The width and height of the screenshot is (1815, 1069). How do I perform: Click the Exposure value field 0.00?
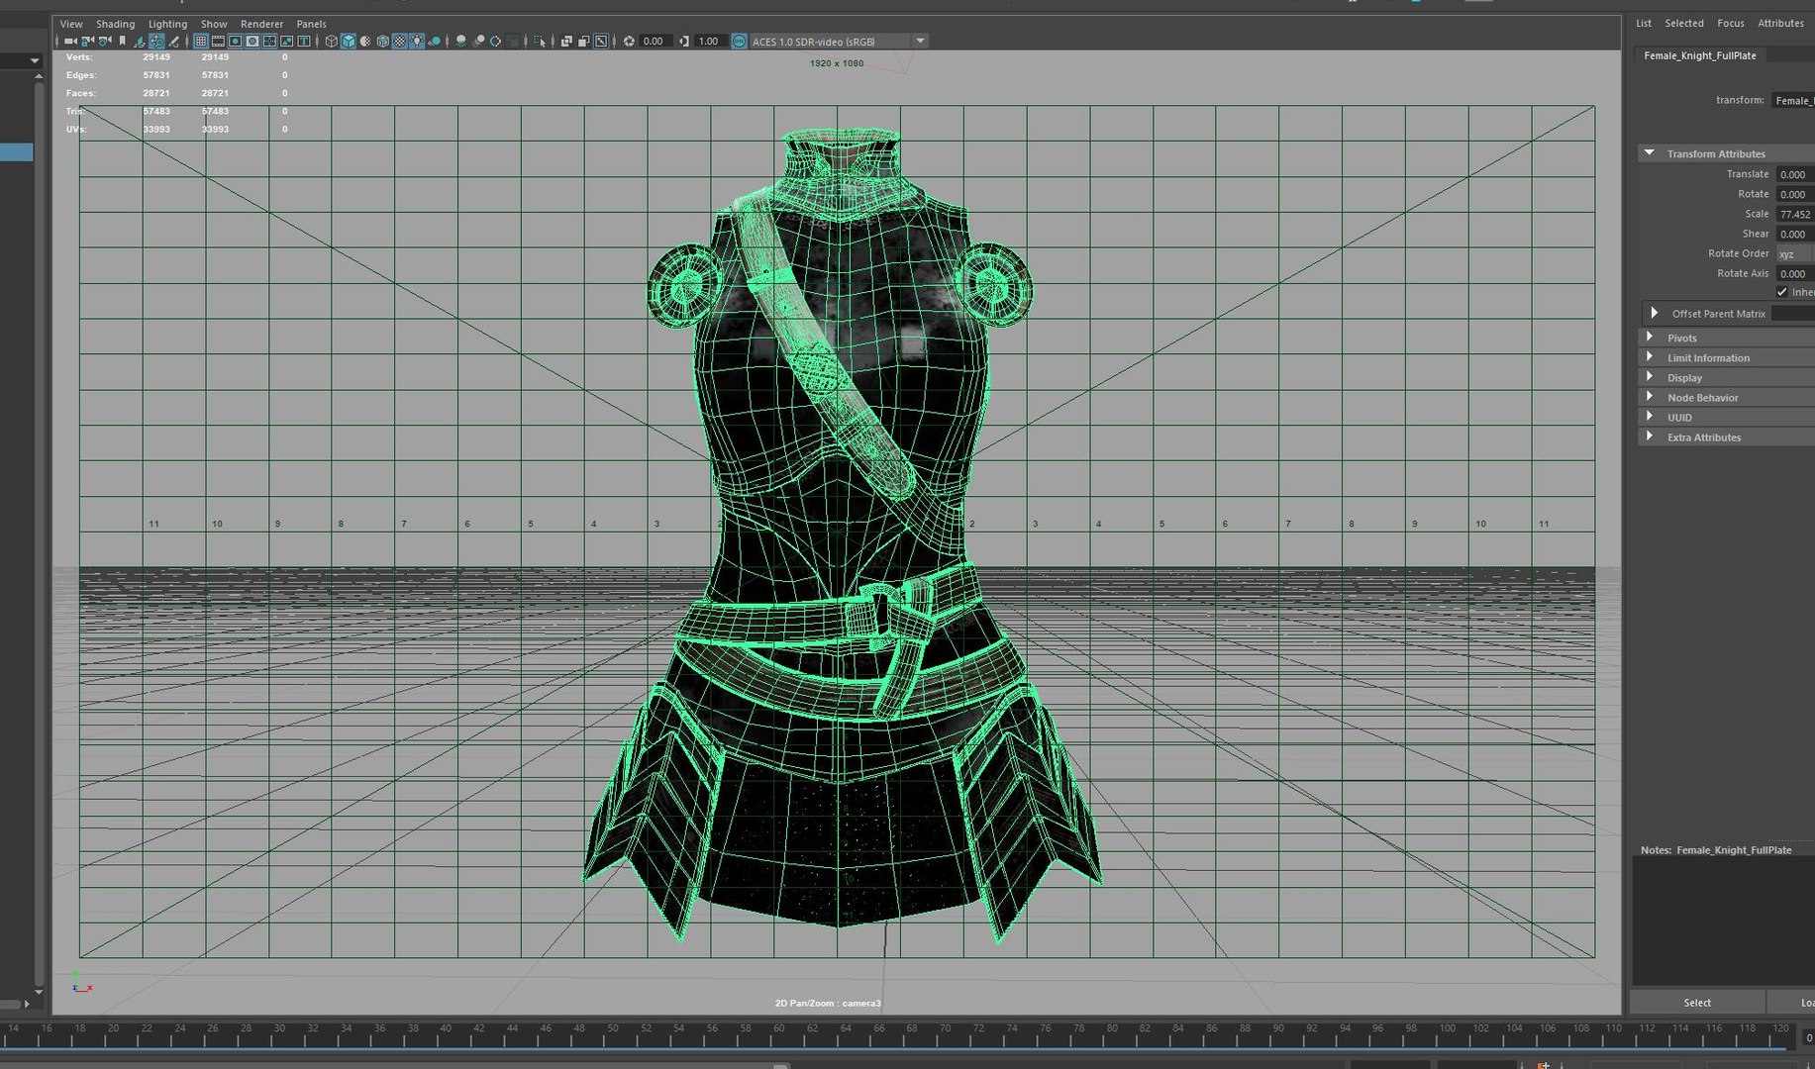pyautogui.click(x=655, y=41)
